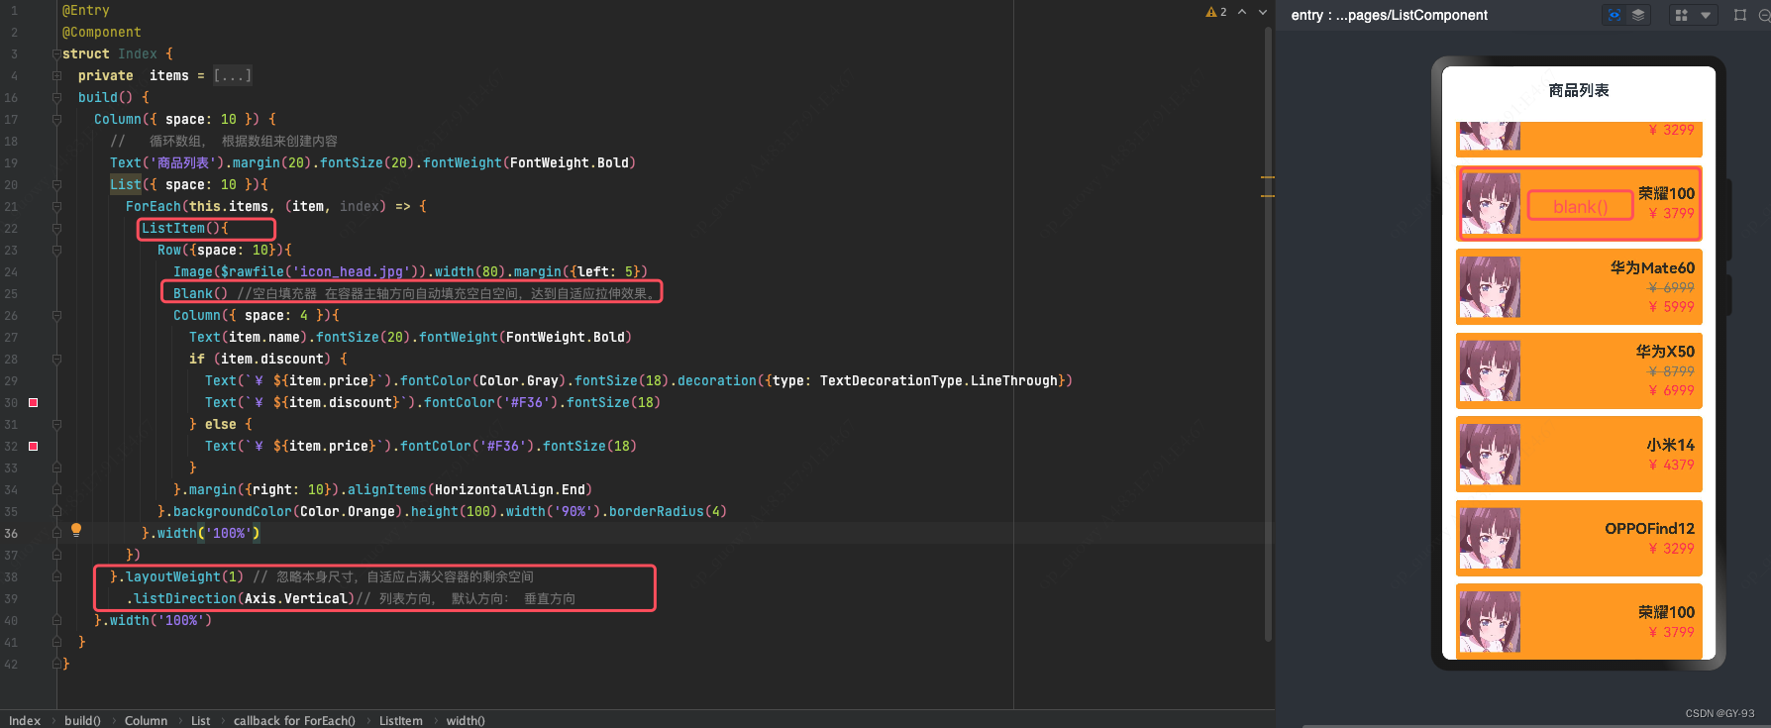Click the 华为X50 product name in preview
The height and width of the screenshot is (728, 1771).
(x=1665, y=351)
